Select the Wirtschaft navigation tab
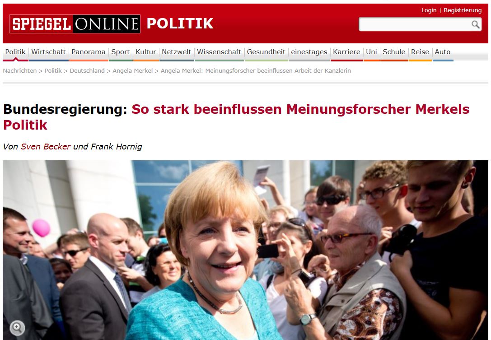 coord(48,51)
